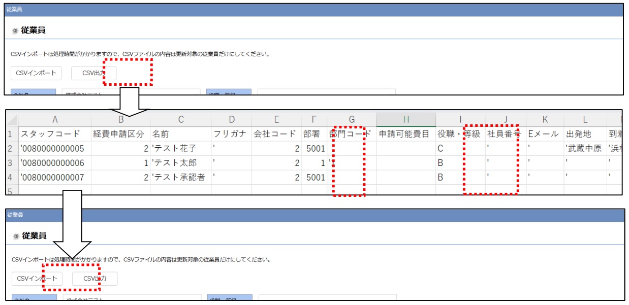
Task: Click the フリガナ header cell
Action: pyautogui.click(x=231, y=134)
